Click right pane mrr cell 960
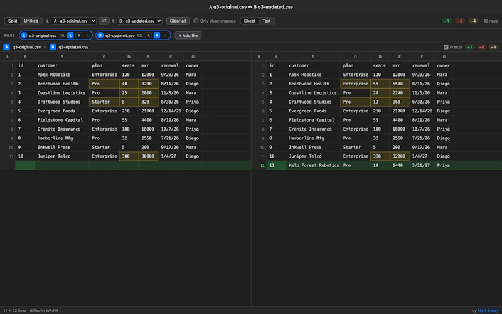The width and height of the screenshot is (502, 314). [x=400, y=102]
